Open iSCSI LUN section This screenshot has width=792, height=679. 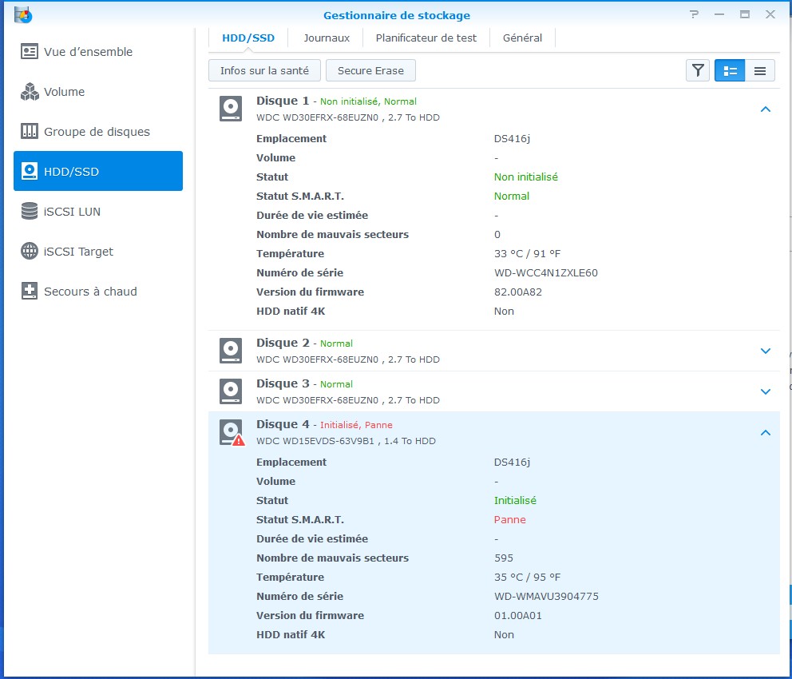(x=72, y=212)
